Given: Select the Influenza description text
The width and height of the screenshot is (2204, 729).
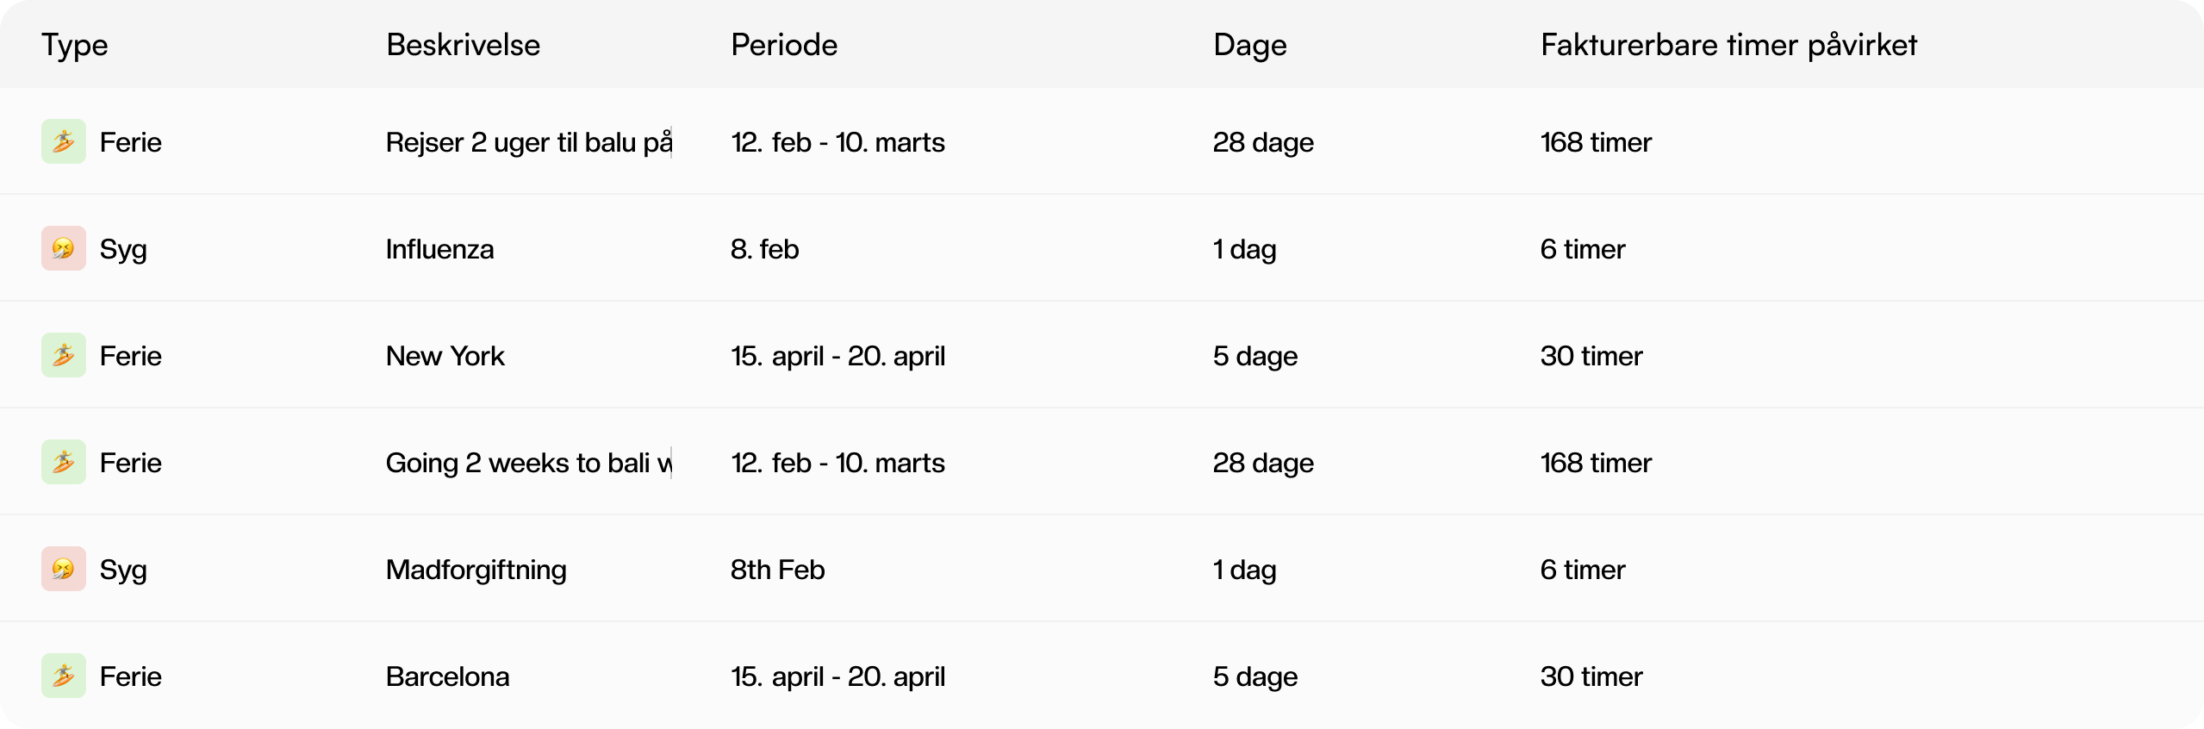Looking at the screenshot, I should pyautogui.click(x=440, y=249).
